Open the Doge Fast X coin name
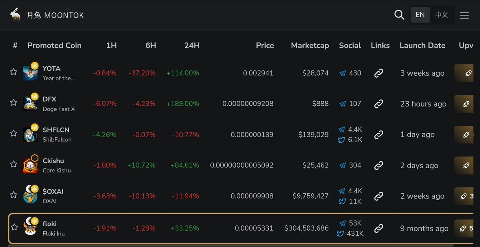This screenshot has width=480, height=247. [x=59, y=109]
